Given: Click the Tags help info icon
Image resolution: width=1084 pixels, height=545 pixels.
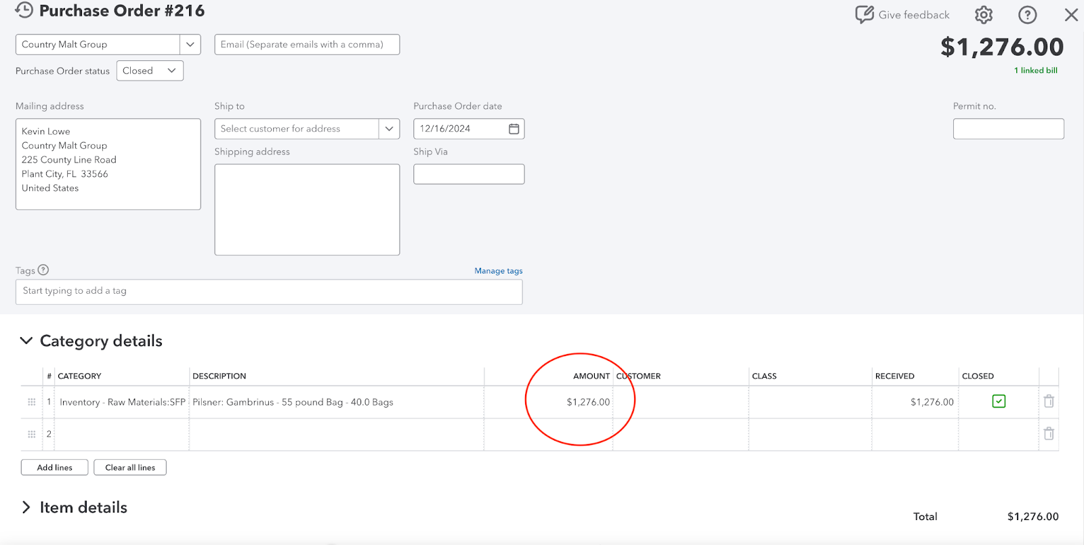Looking at the screenshot, I should pyautogui.click(x=43, y=269).
